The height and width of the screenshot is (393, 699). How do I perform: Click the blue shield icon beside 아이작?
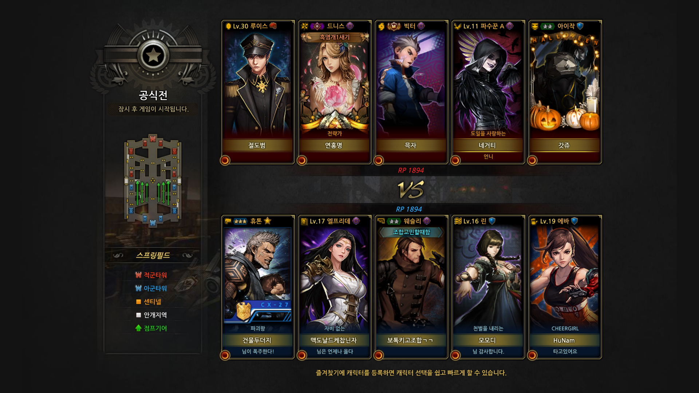[x=580, y=26]
